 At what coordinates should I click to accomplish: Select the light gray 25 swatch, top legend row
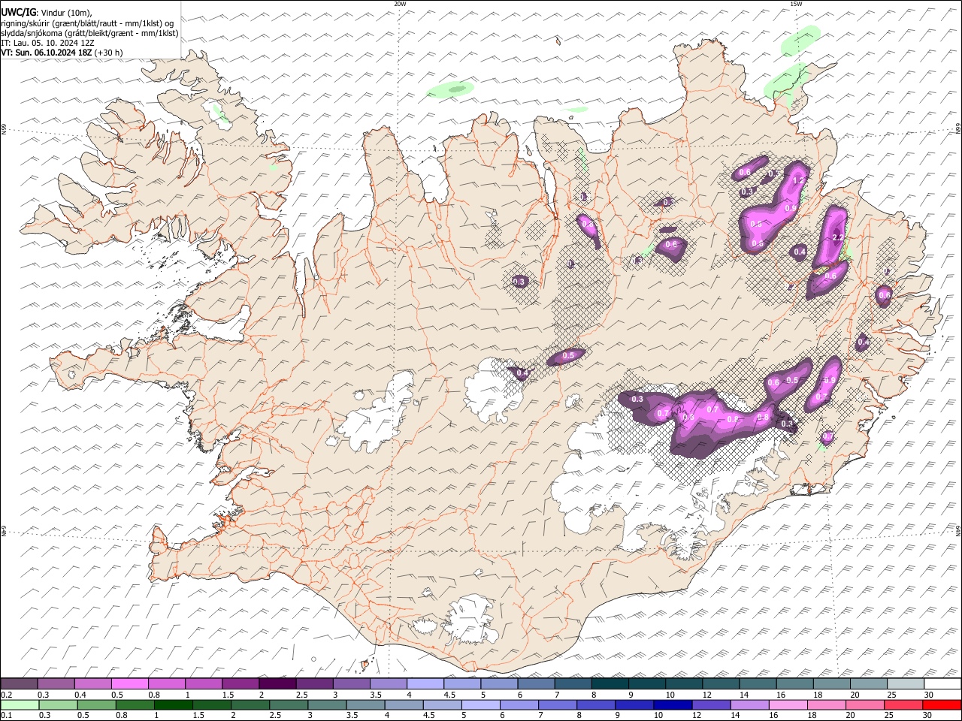pyautogui.click(x=906, y=684)
